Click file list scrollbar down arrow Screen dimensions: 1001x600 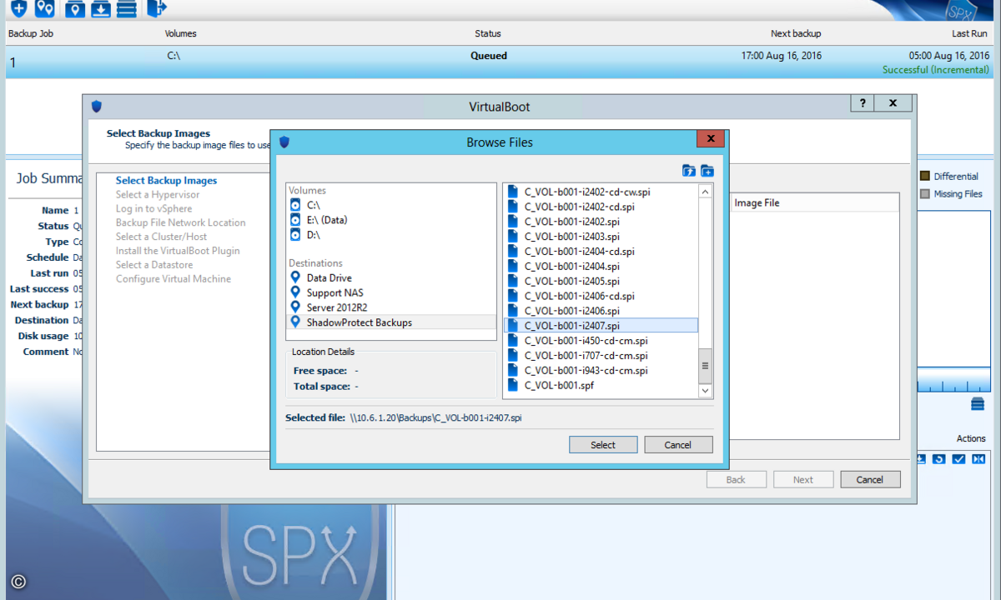(x=705, y=390)
